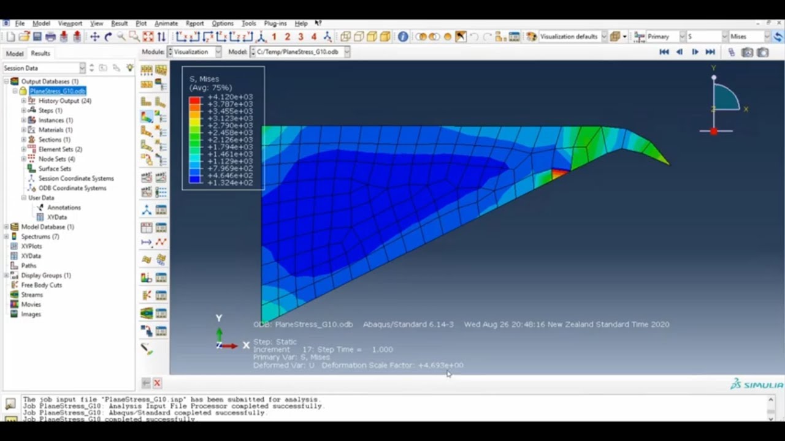Select the Pan view tool
The width and height of the screenshot is (785, 441).
click(94, 37)
